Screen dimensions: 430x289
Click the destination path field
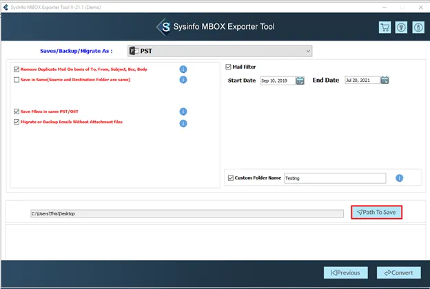point(187,214)
